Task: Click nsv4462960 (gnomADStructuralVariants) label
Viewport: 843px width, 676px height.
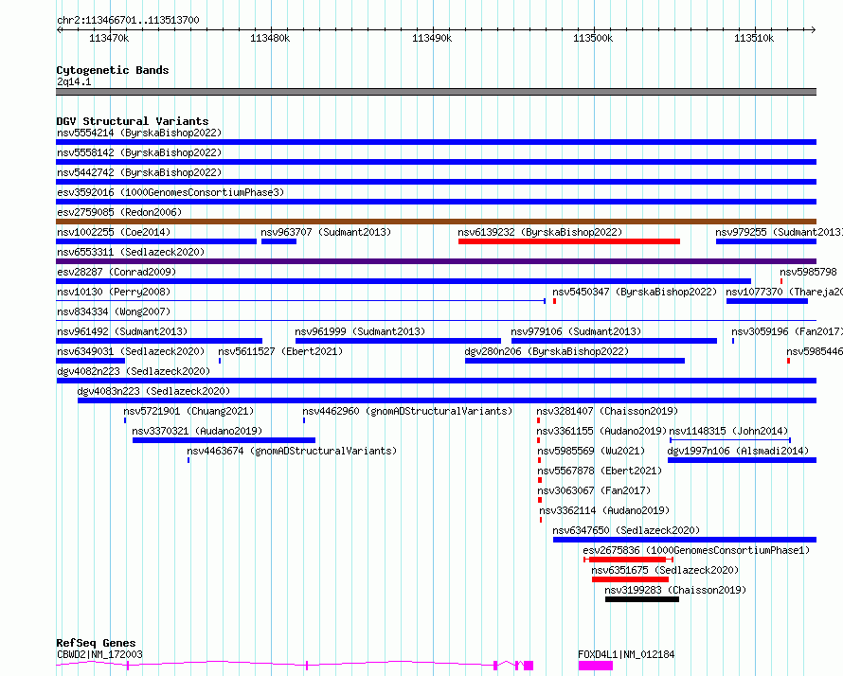Action: 407,411
